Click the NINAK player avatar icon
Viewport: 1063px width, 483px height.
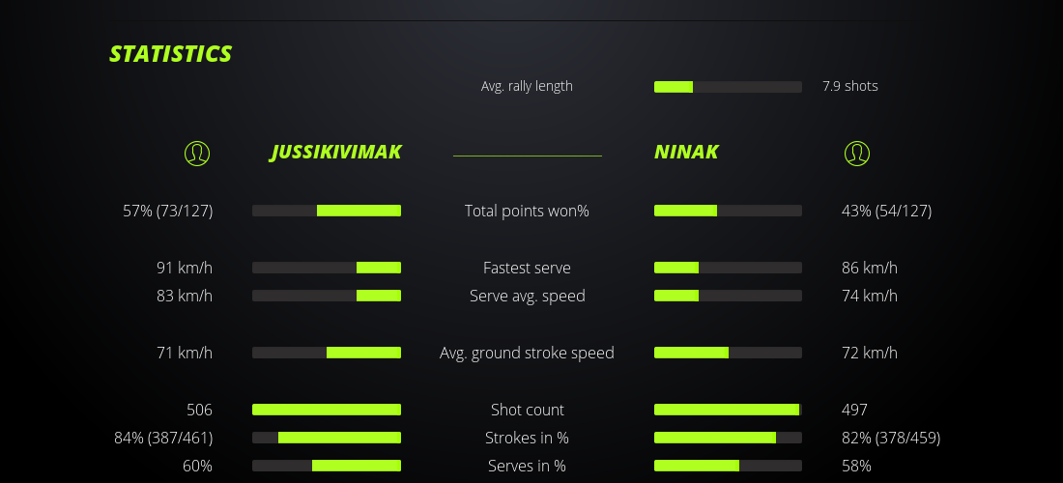pos(856,153)
